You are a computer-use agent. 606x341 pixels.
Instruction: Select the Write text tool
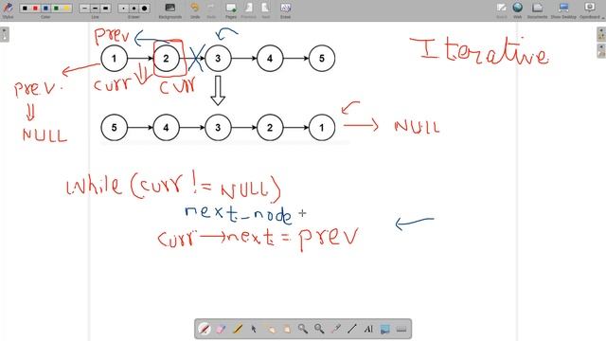pos(368,329)
